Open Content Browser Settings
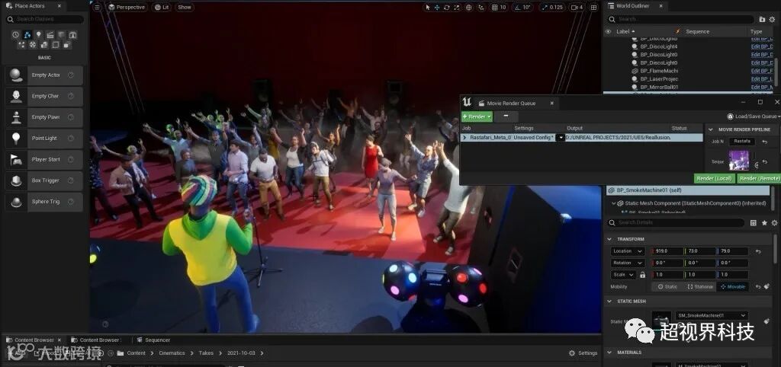The image size is (781, 367). pos(583,353)
